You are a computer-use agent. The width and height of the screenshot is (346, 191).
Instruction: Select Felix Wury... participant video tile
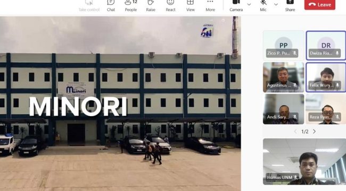326,77
